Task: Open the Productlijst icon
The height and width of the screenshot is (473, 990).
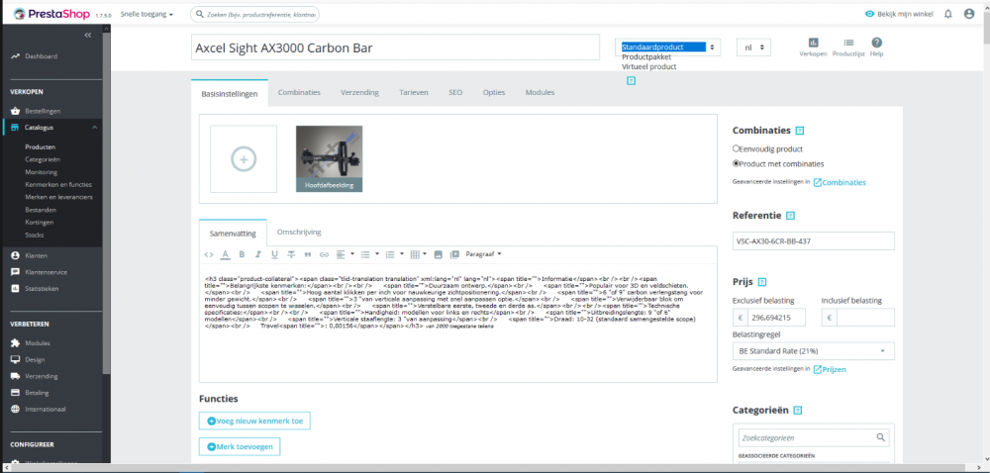Action: 848,47
